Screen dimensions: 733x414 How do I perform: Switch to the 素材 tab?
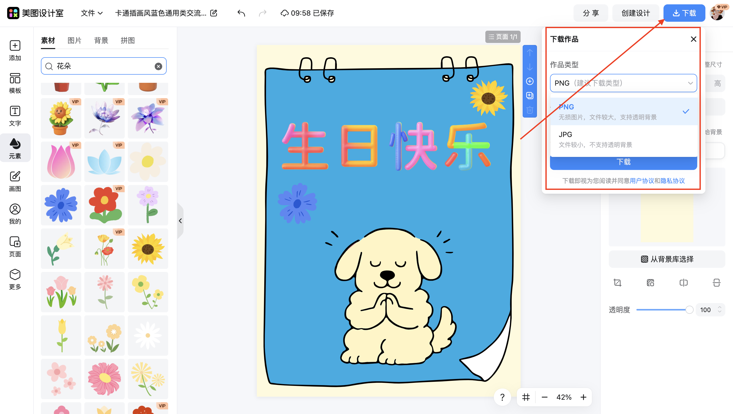48,40
